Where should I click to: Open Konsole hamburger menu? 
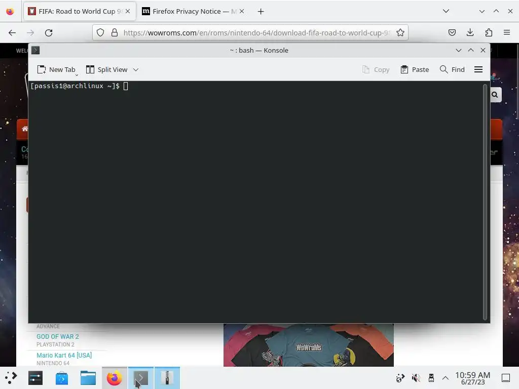pyautogui.click(x=478, y=69)
